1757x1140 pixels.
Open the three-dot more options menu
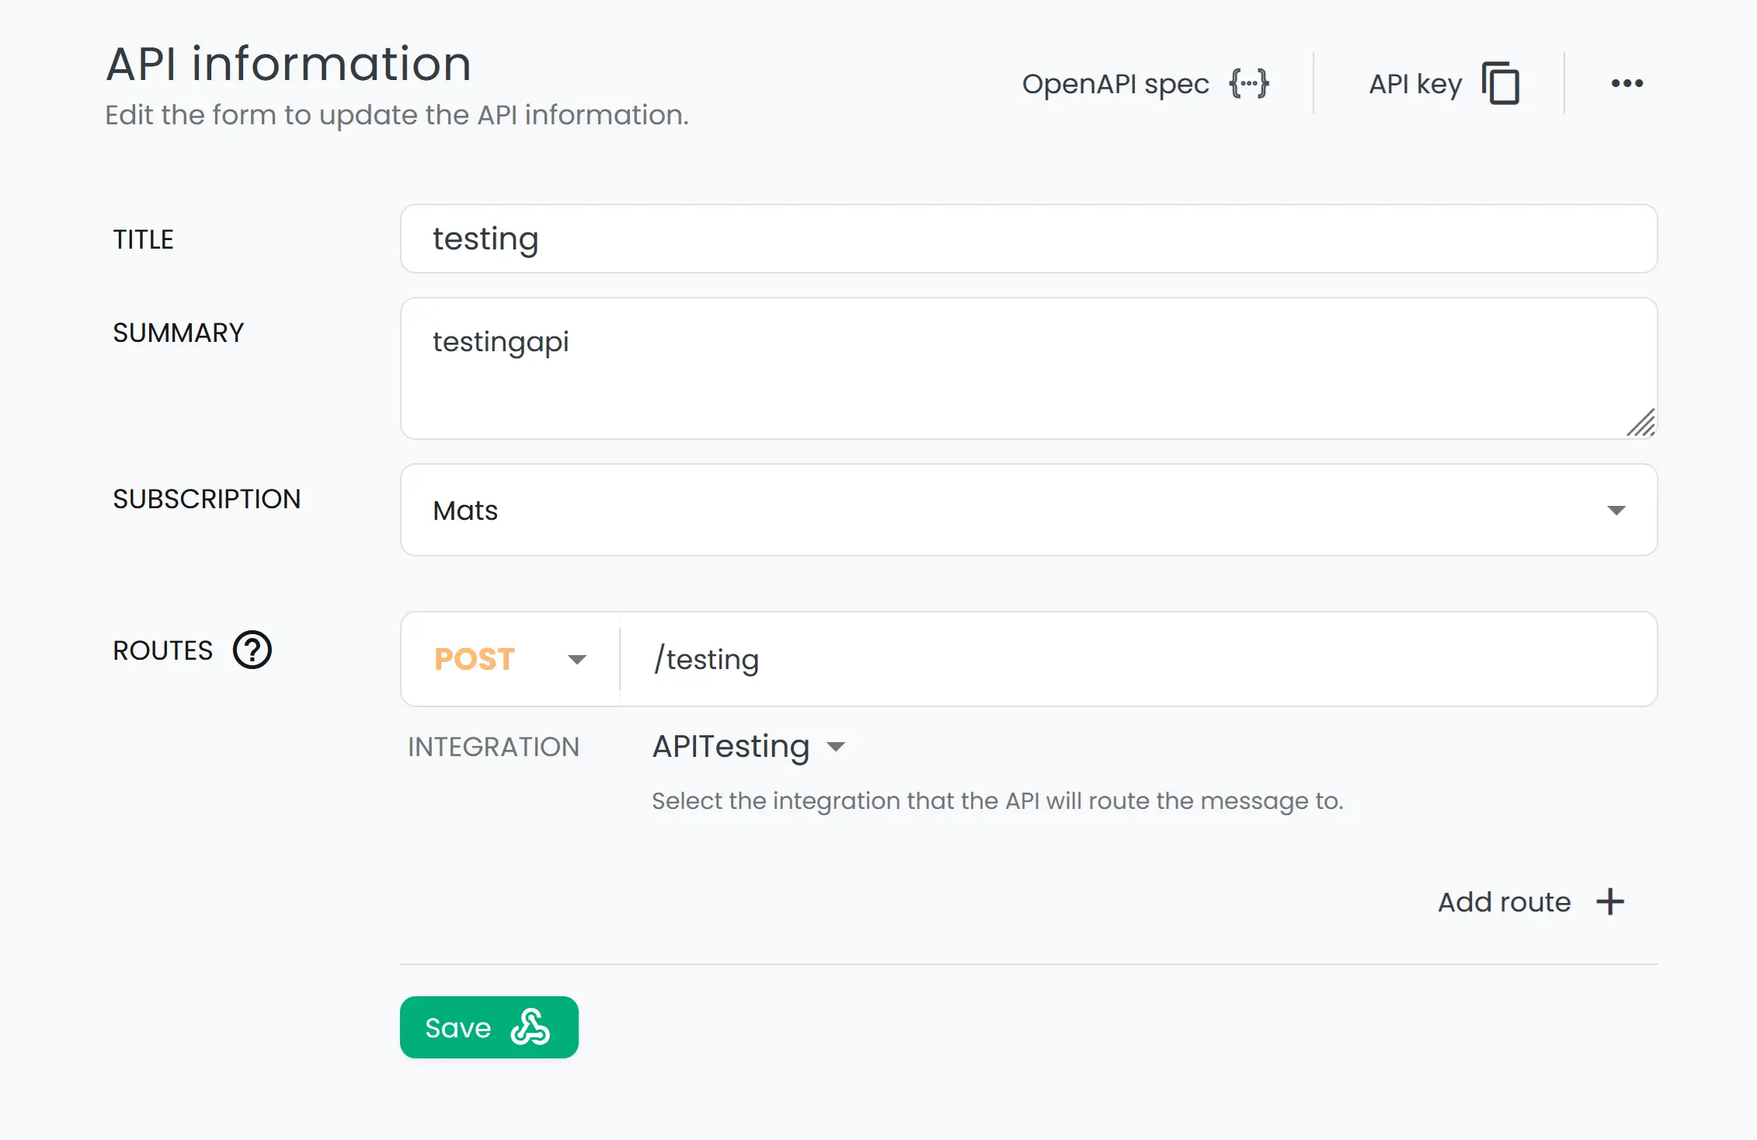click(1627, 83)
